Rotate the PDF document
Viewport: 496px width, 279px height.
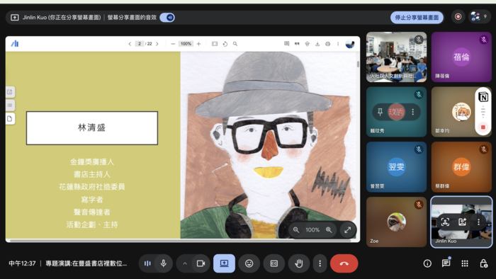point(225,44)
